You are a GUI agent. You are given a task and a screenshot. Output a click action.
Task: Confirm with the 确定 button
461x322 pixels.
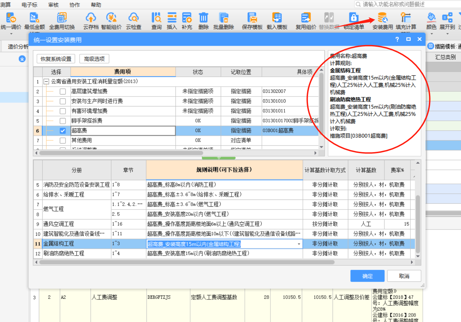click(x=367, y=276)
